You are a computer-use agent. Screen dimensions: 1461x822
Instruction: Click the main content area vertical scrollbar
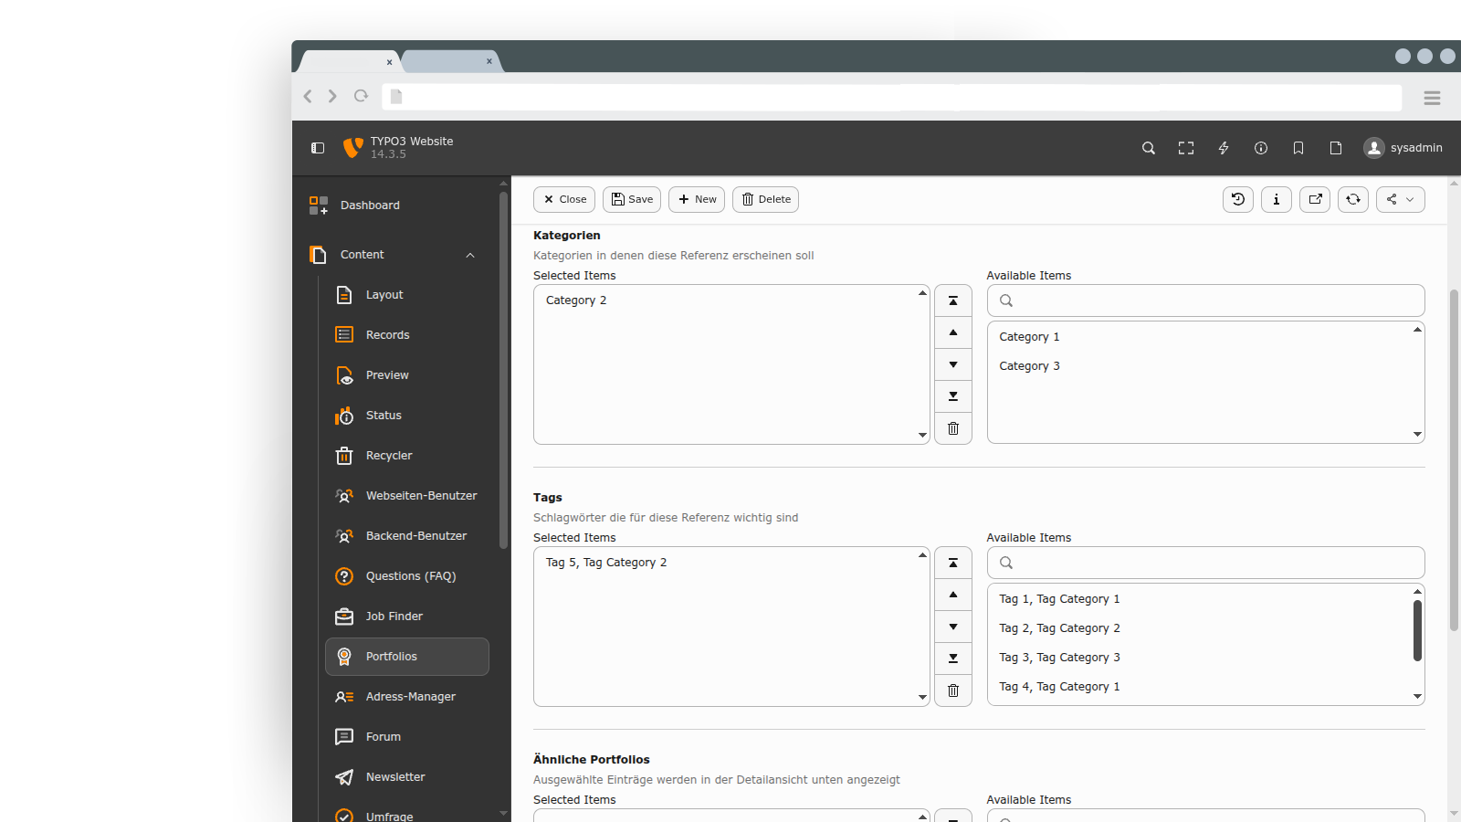pos(1454,460)
